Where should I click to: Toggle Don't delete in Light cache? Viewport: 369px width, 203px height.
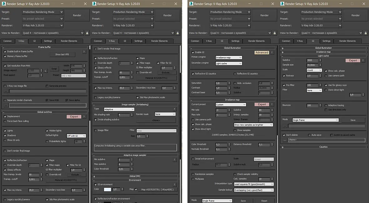(284, 135)
